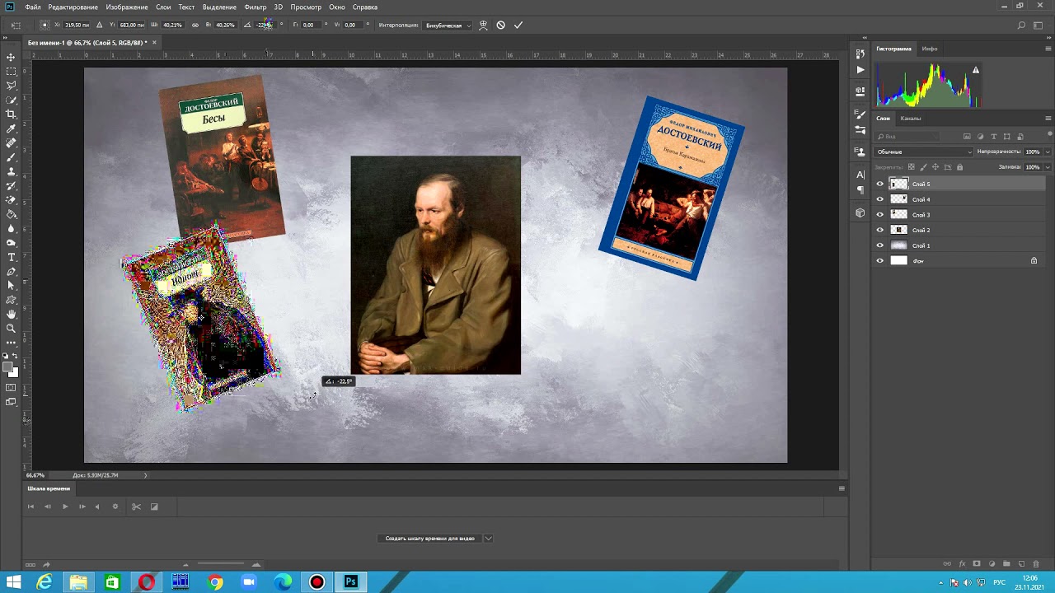Open the 3D panel cube icon
Viewport: 1055px width, 593px height.
click(860, 212)
